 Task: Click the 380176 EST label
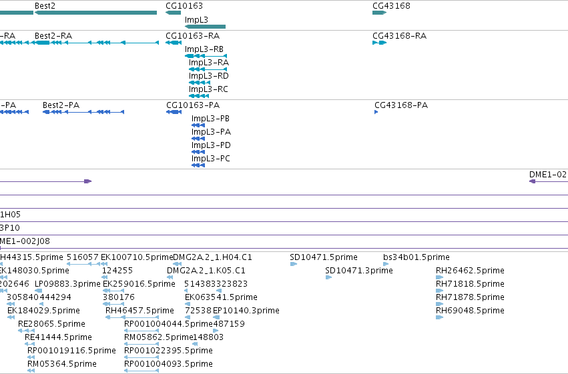(118, 297)
